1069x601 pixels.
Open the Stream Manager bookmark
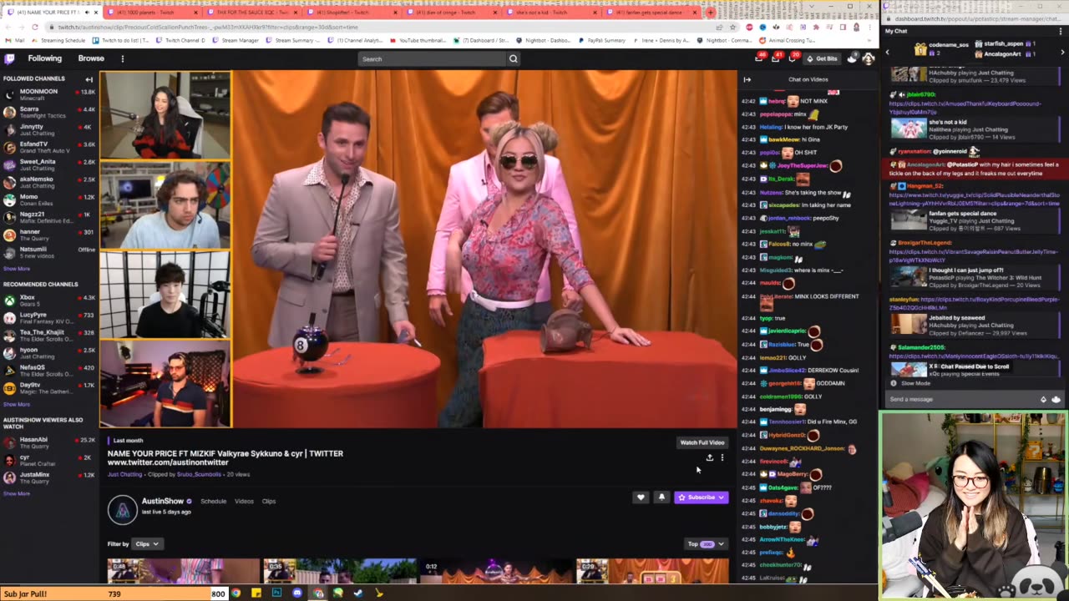(236, 40)
